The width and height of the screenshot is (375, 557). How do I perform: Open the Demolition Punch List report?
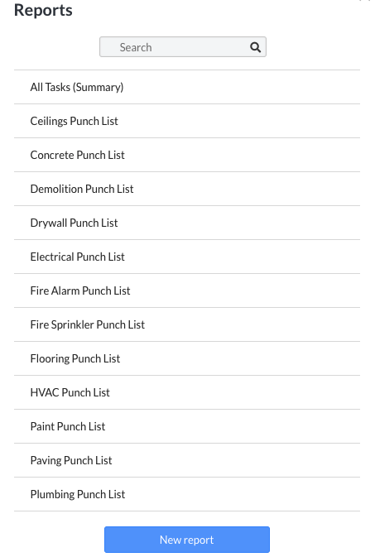187,189
